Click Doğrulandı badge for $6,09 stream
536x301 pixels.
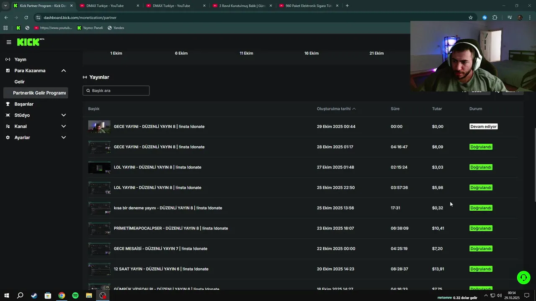click(x=481, y=147)
